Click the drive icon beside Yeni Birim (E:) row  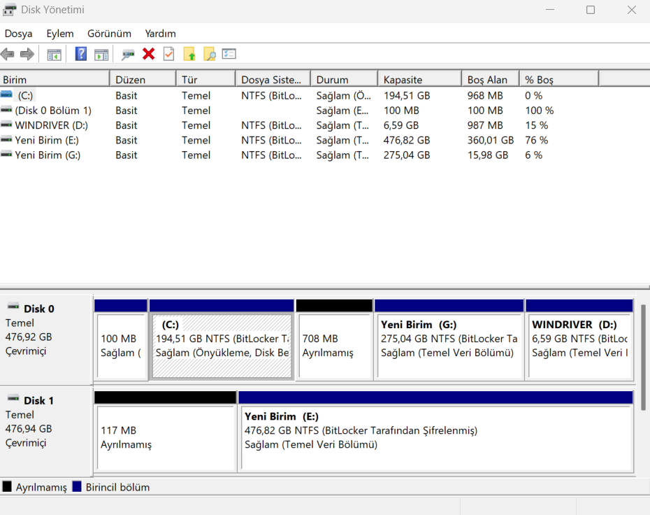point(6,140)
